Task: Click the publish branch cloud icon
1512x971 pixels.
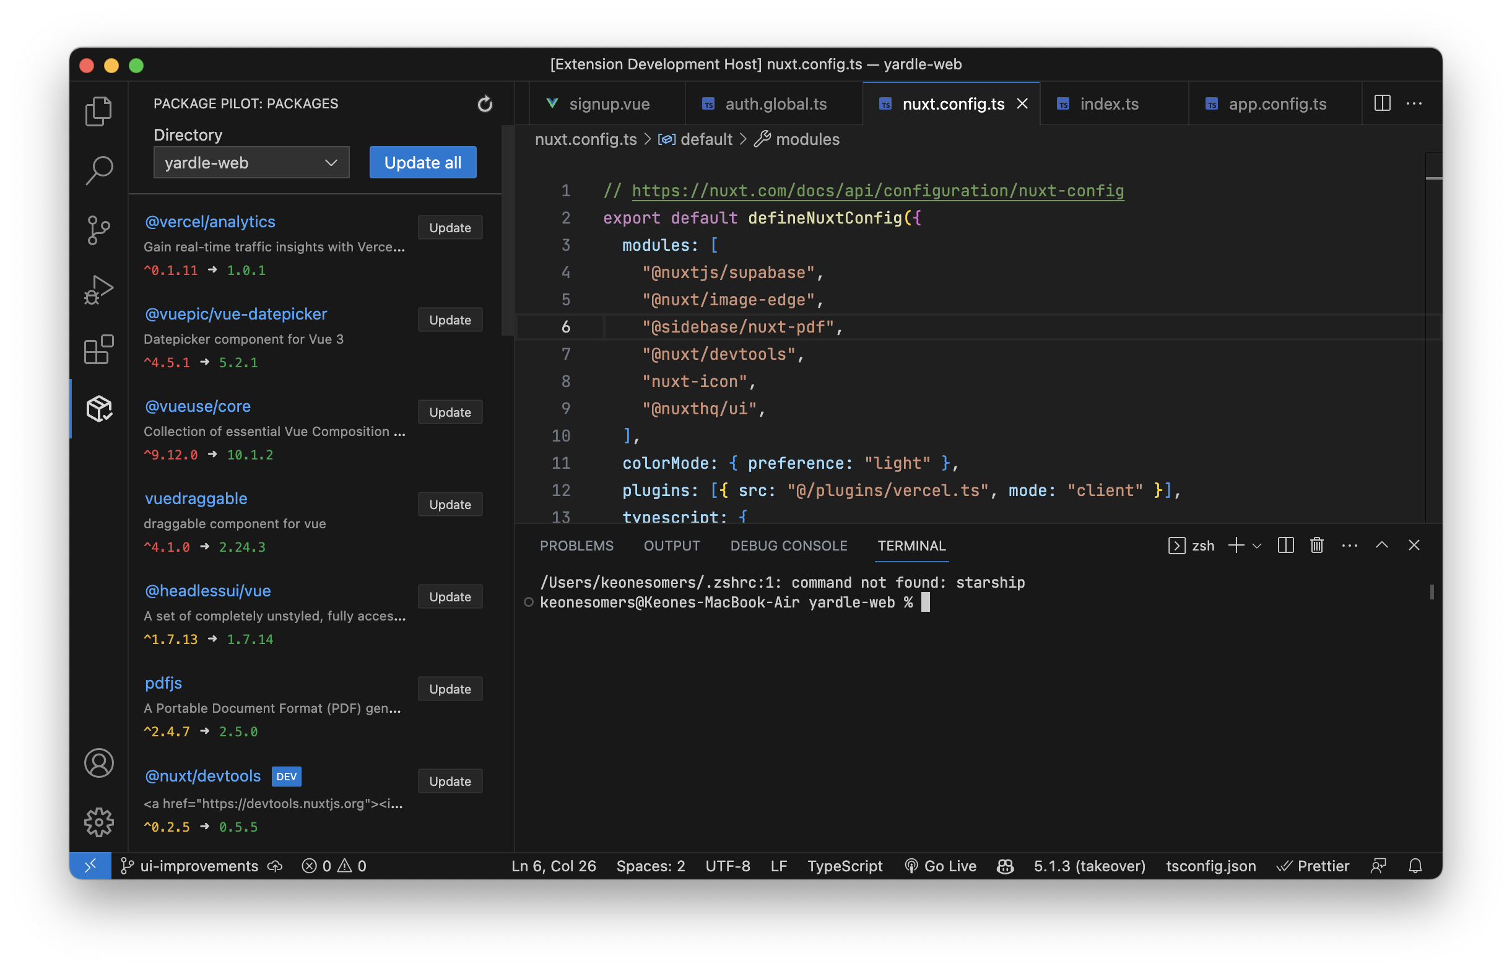Action: tap(275, 866)
